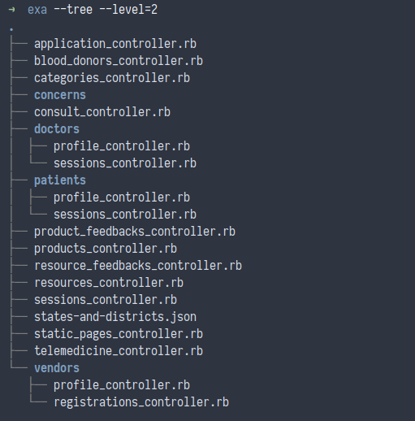Select states-and-districts.json file
Image resolution: width=415 pixels, height=421 pixels.
pos(115,317)
